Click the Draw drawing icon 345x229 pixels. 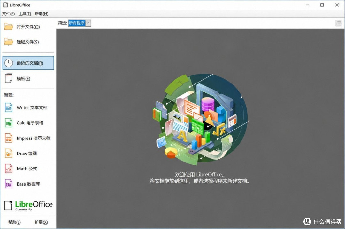tap(9, 153)
